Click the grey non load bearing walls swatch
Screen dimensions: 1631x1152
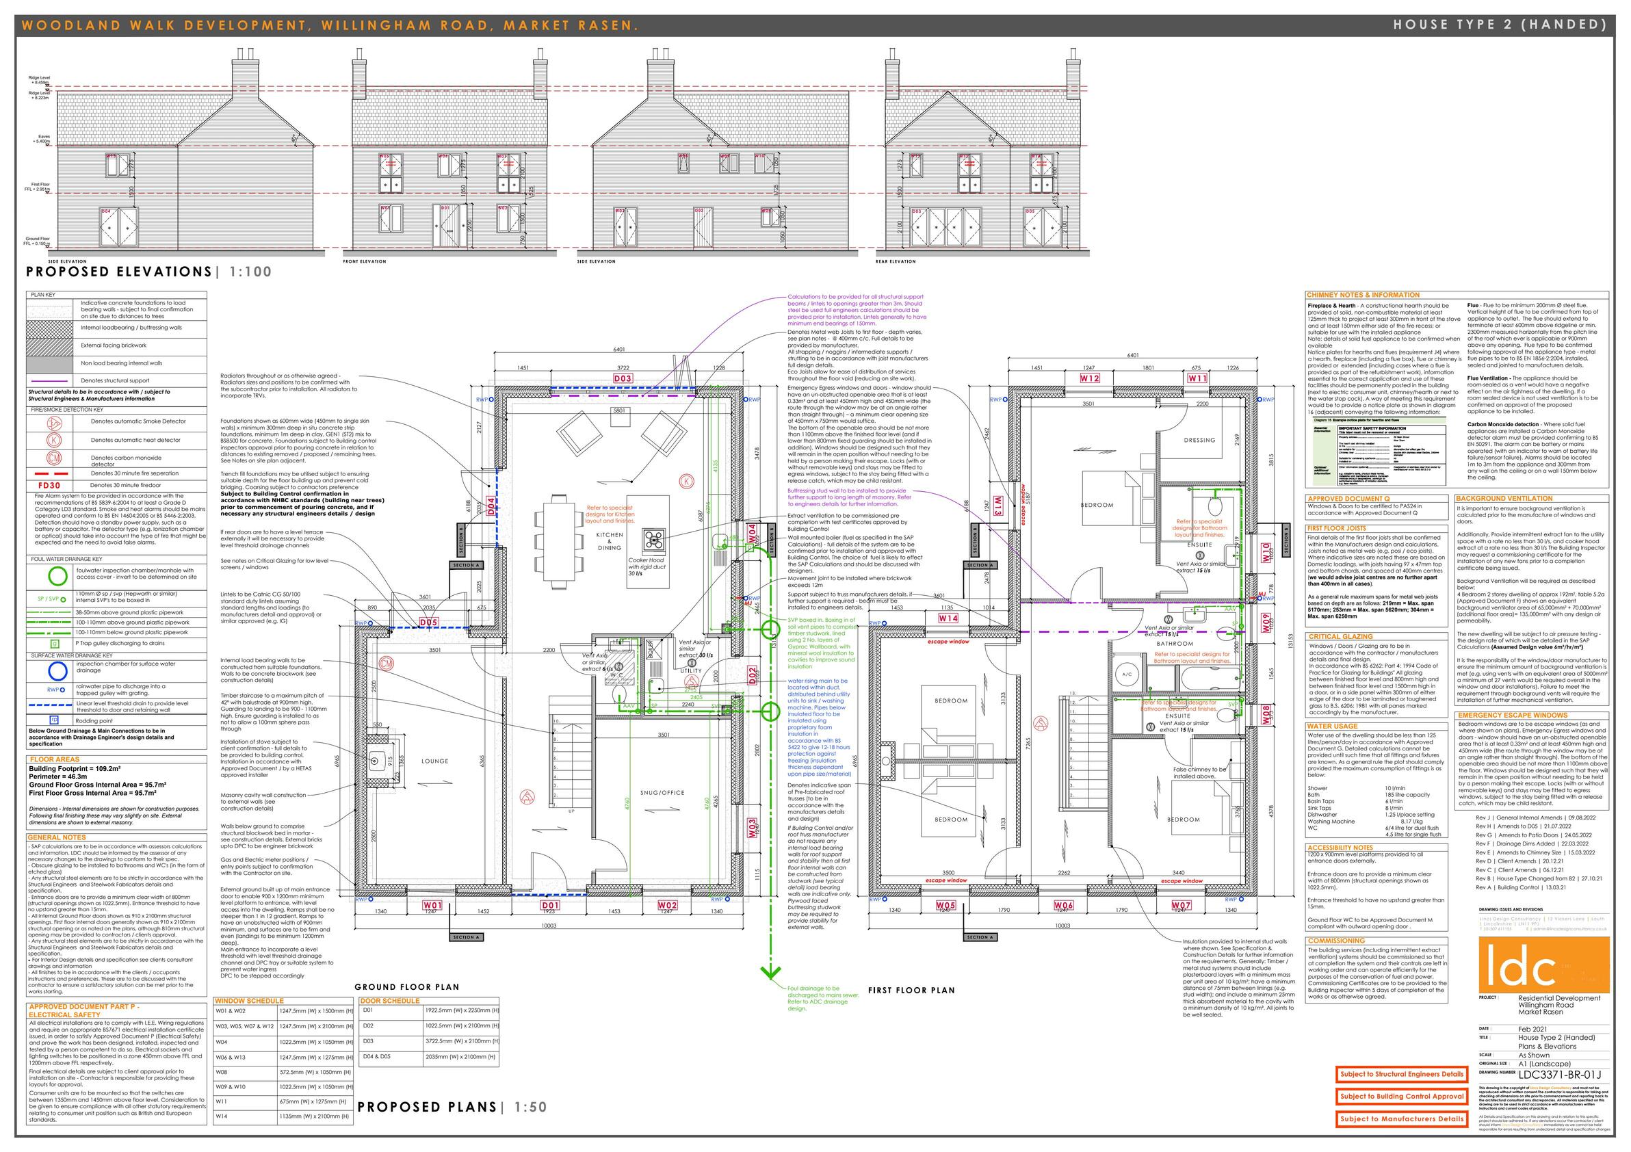coord(50,364)
